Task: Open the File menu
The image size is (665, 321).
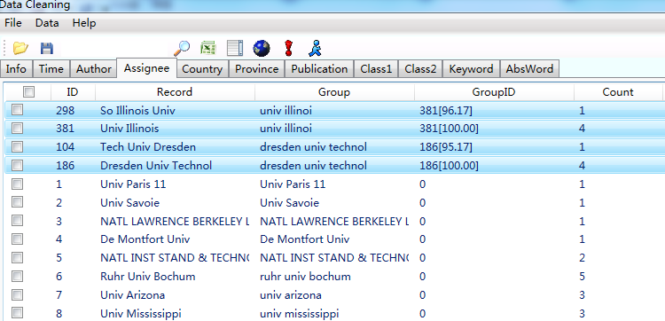Action: 13,23
